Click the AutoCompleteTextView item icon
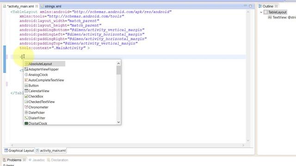This screenshot has height=166, width=296. pyautogui.click(x=26, y=80)
